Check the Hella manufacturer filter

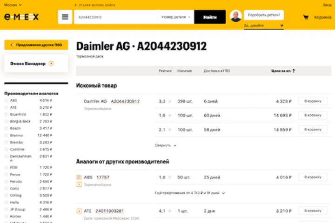[x=7, y=202]
